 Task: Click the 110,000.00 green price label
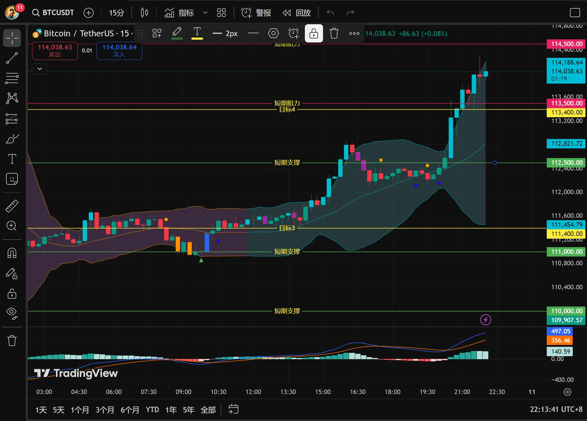566,311
